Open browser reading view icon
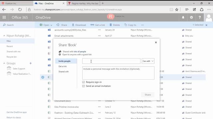Viewport: 213px width, 119px height. (x=171, y=10)
